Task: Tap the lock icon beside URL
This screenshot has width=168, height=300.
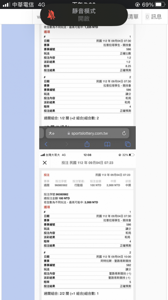Action: click(69, 133)
